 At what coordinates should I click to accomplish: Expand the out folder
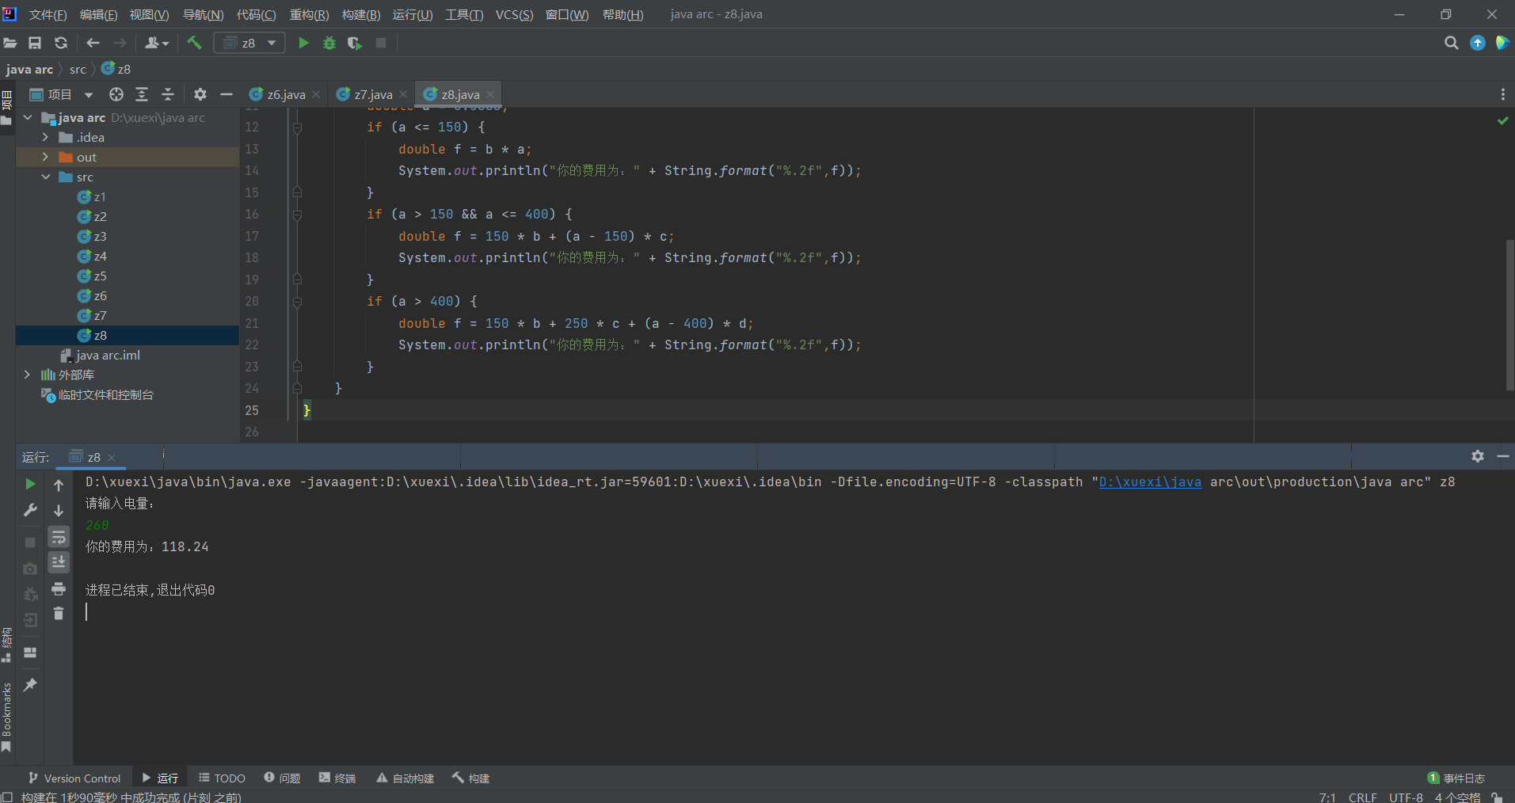[x=45, y=157]
